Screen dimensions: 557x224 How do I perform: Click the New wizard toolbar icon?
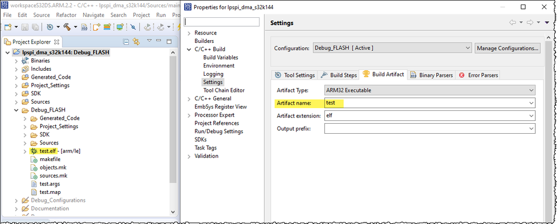(x=9, y=26)
